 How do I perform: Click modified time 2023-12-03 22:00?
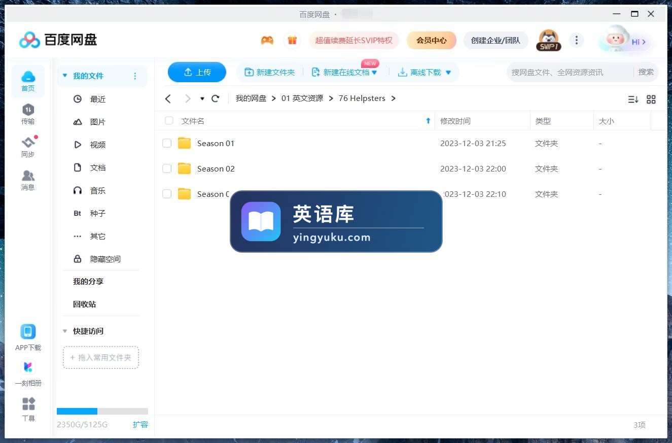pyautogui.click(x=473, y=168)
